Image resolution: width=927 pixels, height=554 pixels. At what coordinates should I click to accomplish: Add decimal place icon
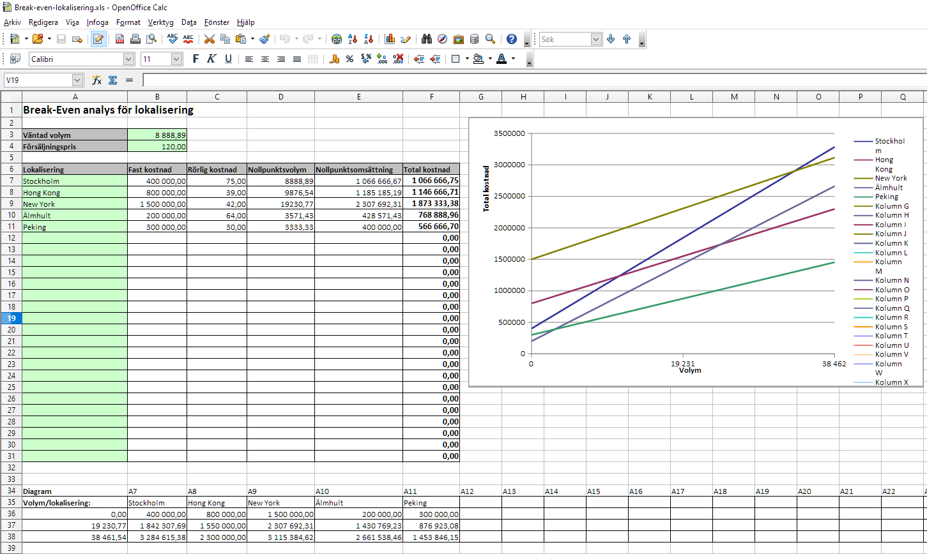(x=382, y=59)
